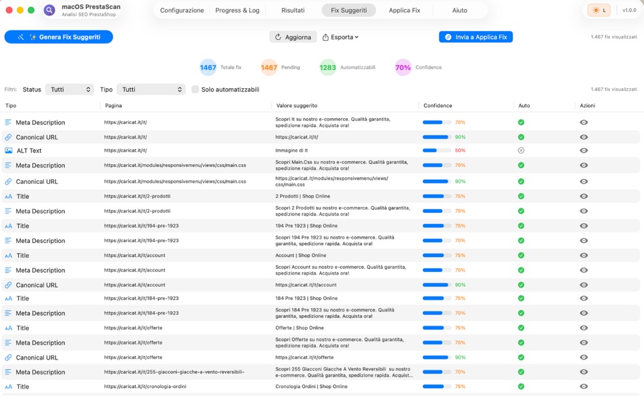The width and height of the screenshot is (644, 403).
Task: Click the 70% Confidence summary circle
Action: click(403, 67)
